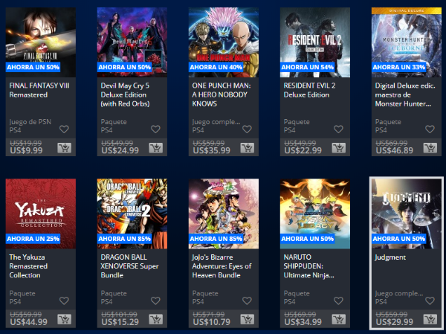Open the Devil May Cry 5 cover thumbnail

pos(132,42)
